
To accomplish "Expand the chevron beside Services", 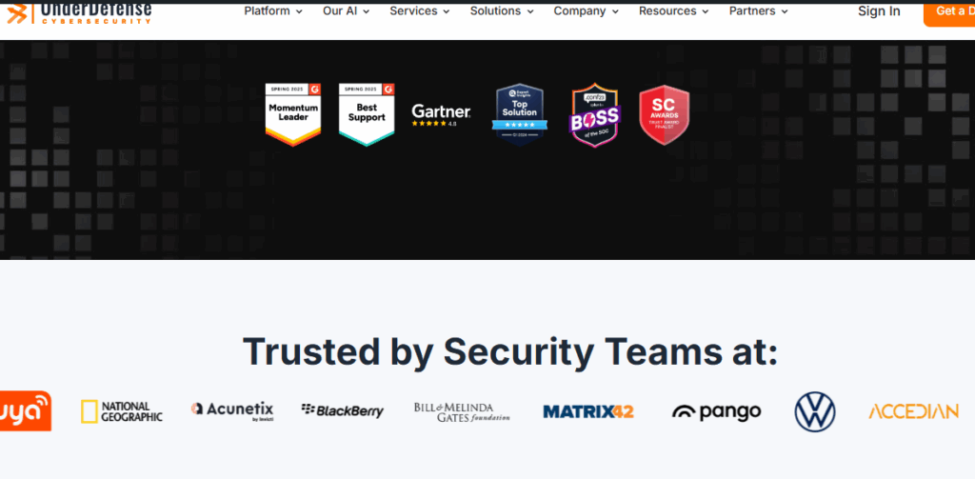I will (446, 11).
